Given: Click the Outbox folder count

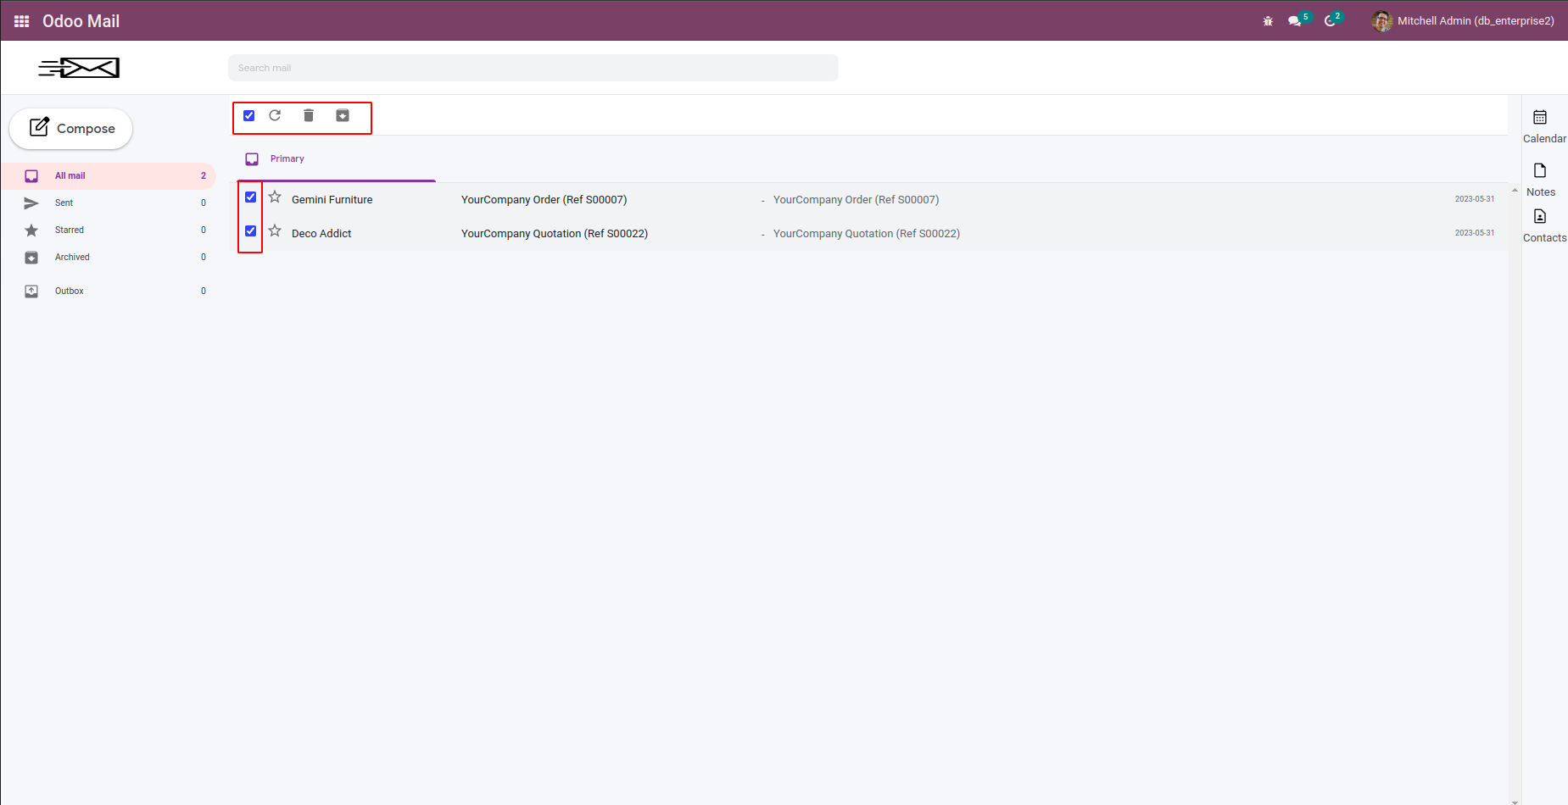Looking at the screenshot, I should (x=204, y=291).
